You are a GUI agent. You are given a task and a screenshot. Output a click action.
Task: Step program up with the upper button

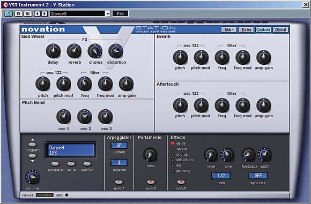[33, 145]
